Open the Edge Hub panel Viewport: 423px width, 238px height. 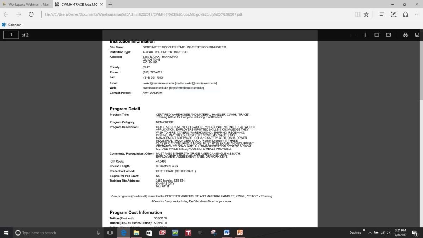pos(382,14)
